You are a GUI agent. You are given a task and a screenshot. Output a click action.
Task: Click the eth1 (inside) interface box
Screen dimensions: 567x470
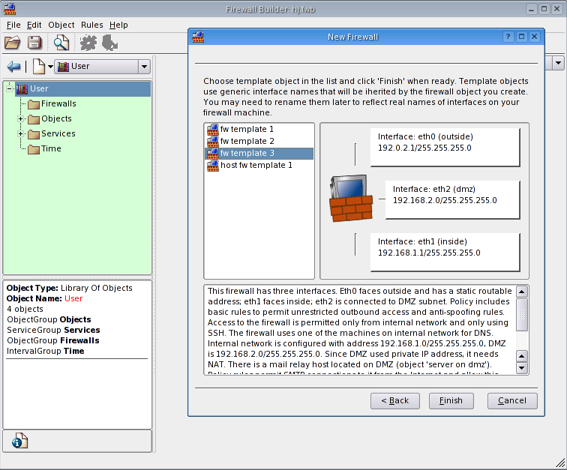(445, 252)
